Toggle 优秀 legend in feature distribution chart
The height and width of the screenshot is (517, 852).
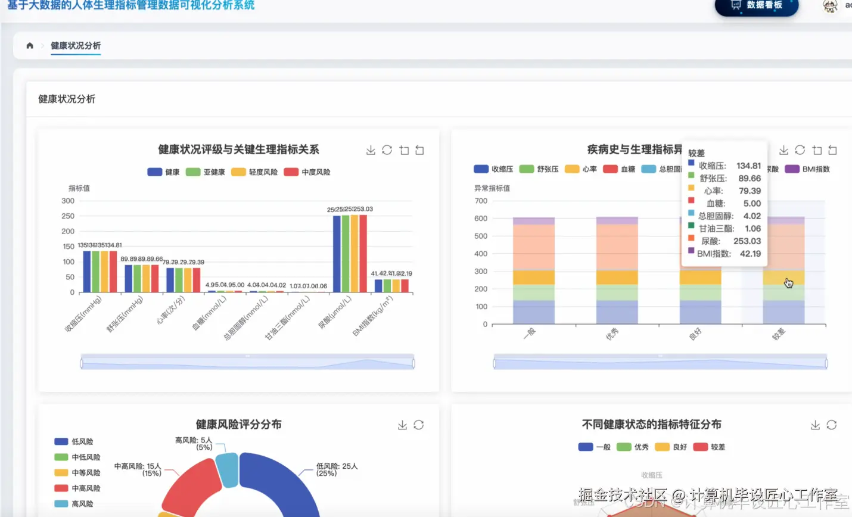633,447
